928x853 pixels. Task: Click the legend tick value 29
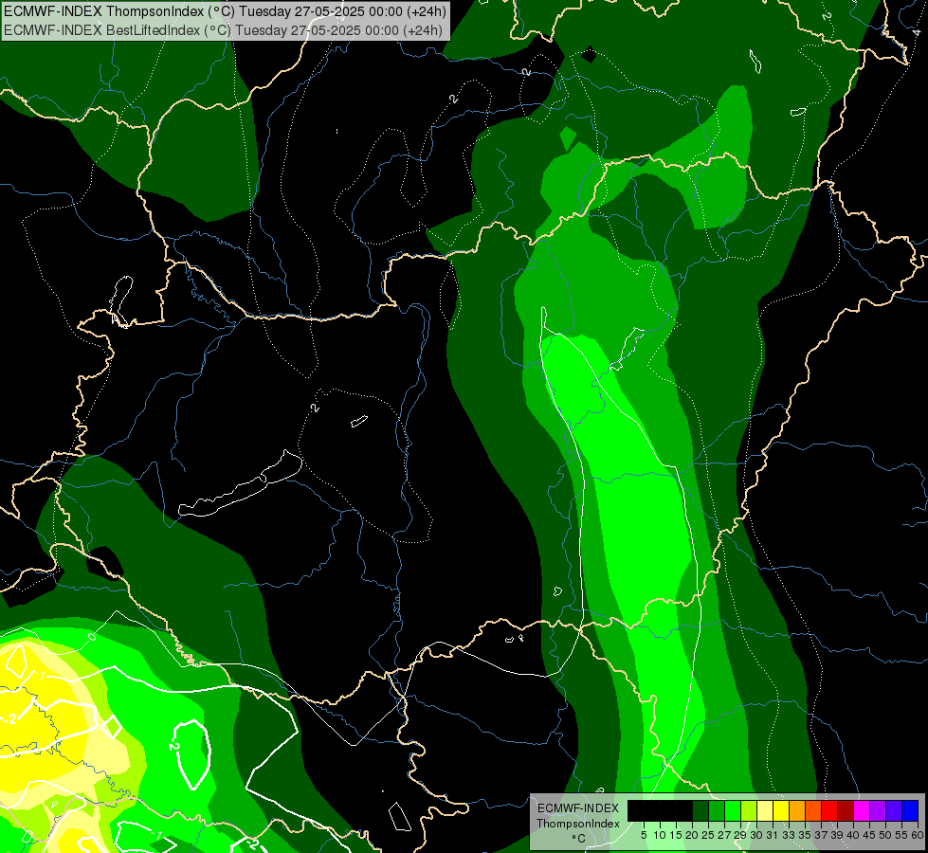pyautogui.click(x=740, y=835)
